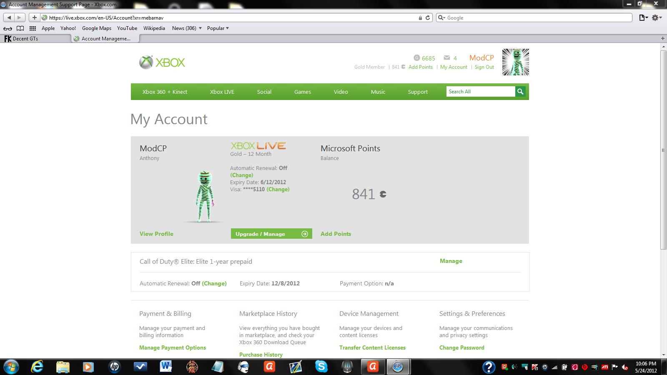Open Windows Explorer from the taskbar
The height and width of the screenshot is (375, 667).
pyautogui.click(x=63, y=367)
